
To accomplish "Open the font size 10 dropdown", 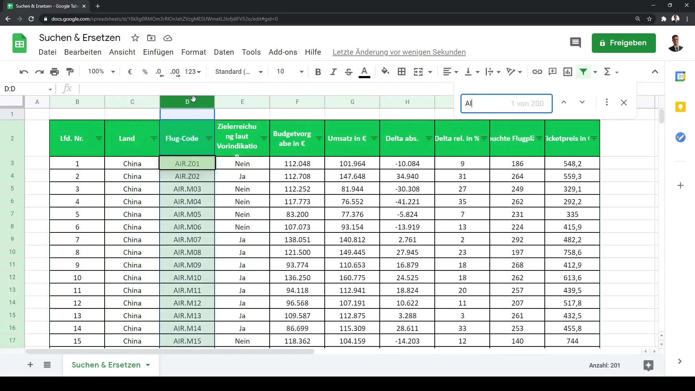I will [x=290, y=72].
